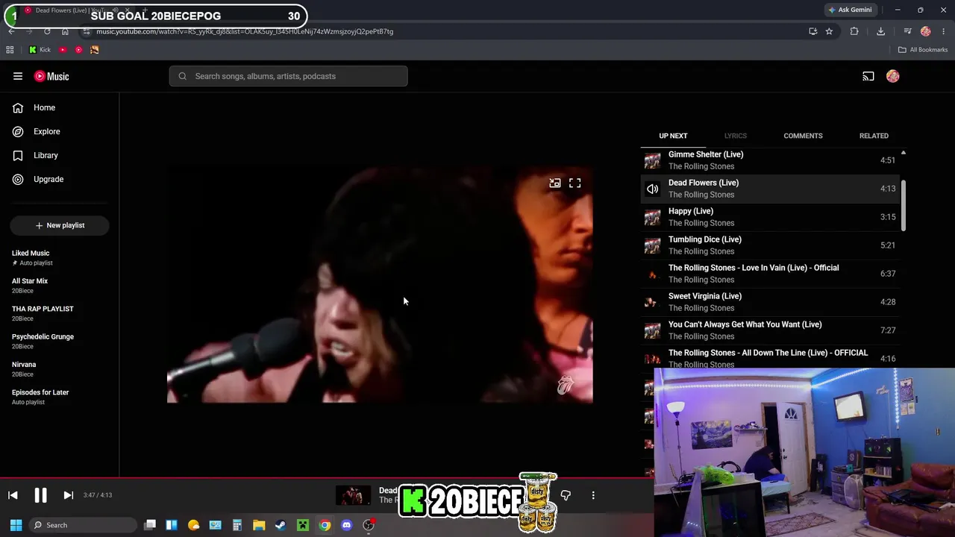Switch to the Lyrics tab
Image resolution: width=955 pixels, height=537 pixels.
[736, 136]
